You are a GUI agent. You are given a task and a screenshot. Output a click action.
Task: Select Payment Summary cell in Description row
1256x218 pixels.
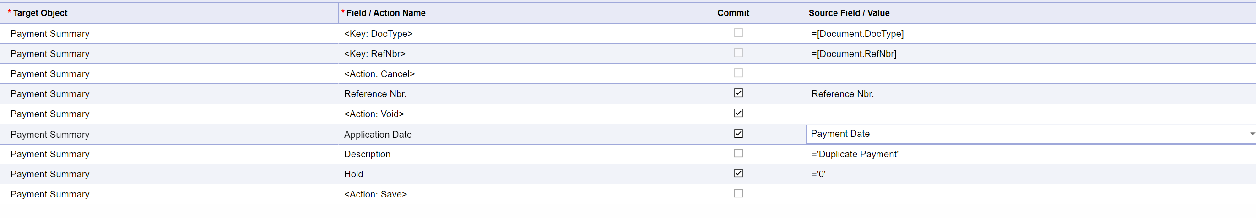click(50, 155)
